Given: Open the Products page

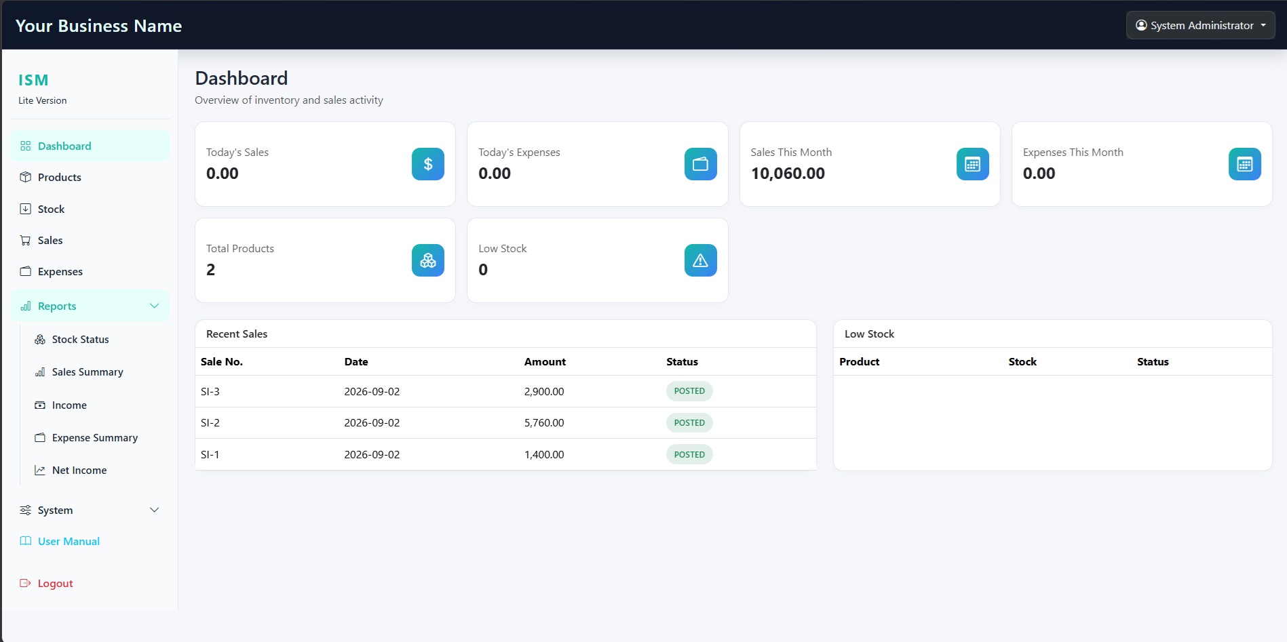Looking at the screenshot, I should click(90, 177).
